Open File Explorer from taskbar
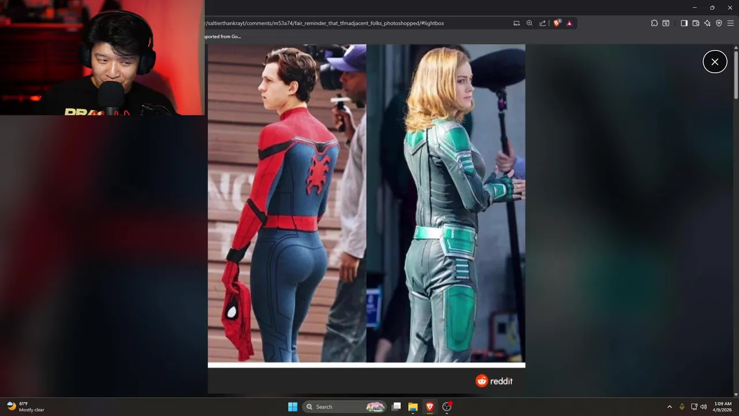The image size is (739, 416). 413,407
